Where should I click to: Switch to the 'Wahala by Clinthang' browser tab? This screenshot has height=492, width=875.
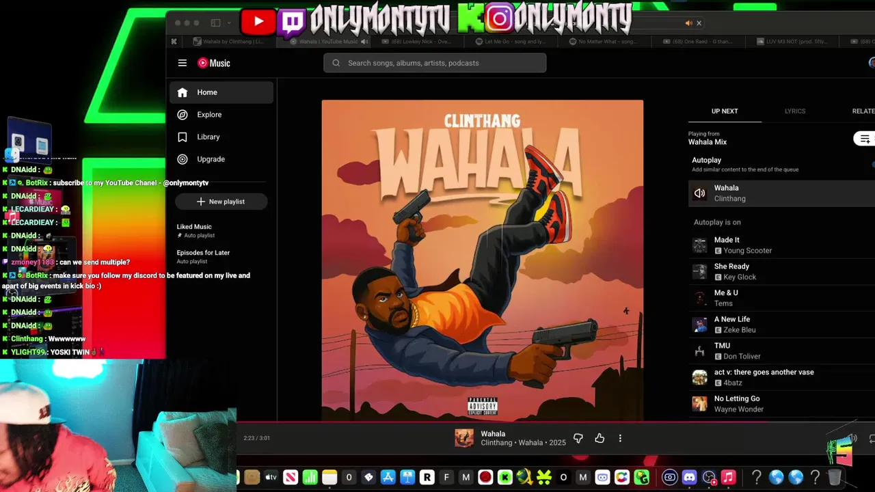(229, 42)
